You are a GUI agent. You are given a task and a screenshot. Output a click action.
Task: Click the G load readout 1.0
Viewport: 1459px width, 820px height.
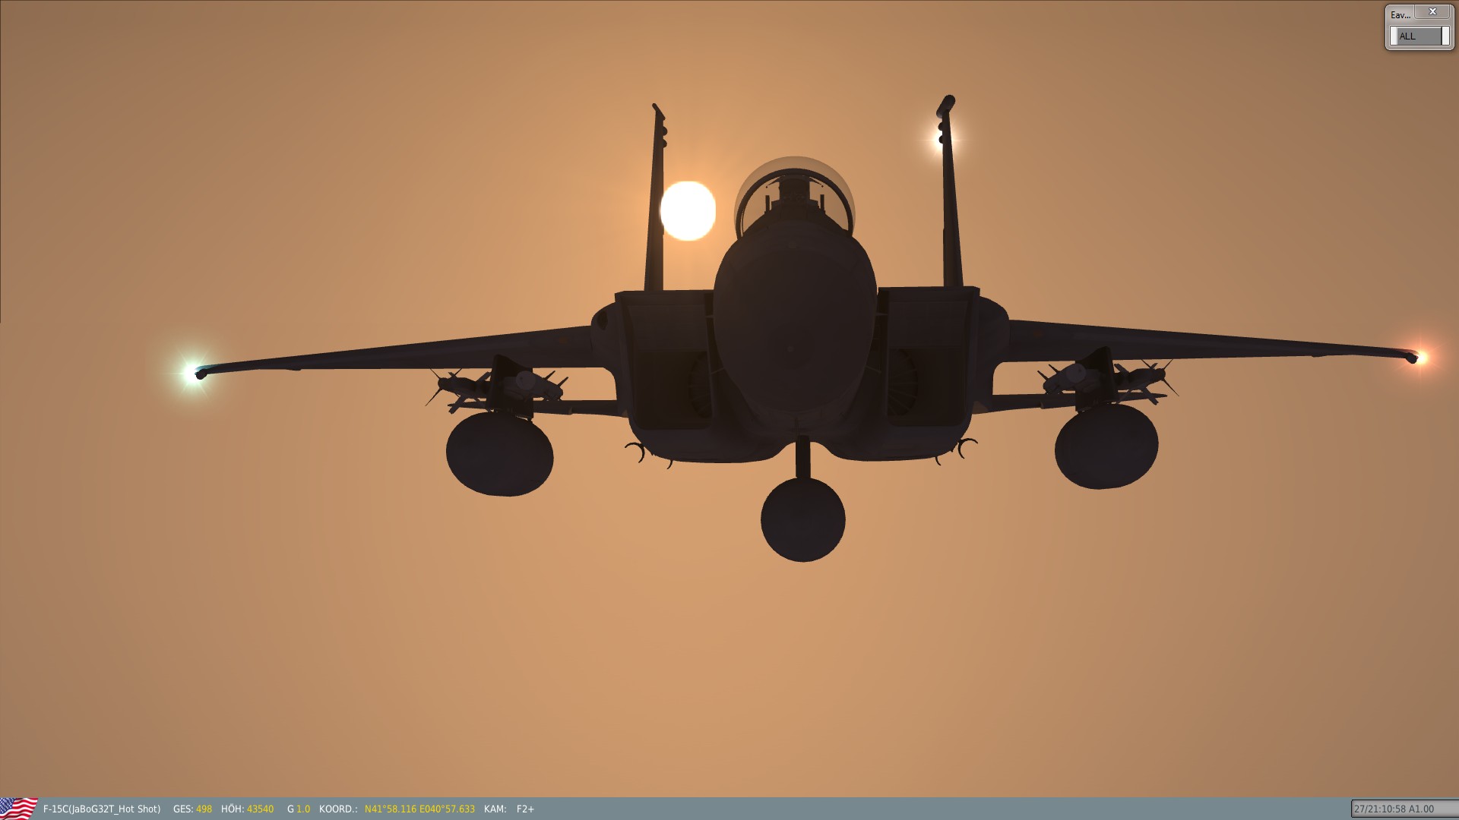[303, 809]
